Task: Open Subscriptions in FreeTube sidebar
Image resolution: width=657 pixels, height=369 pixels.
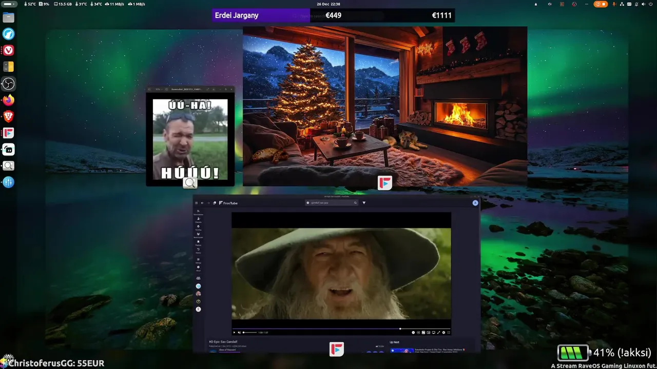Action: pos(198,212)
